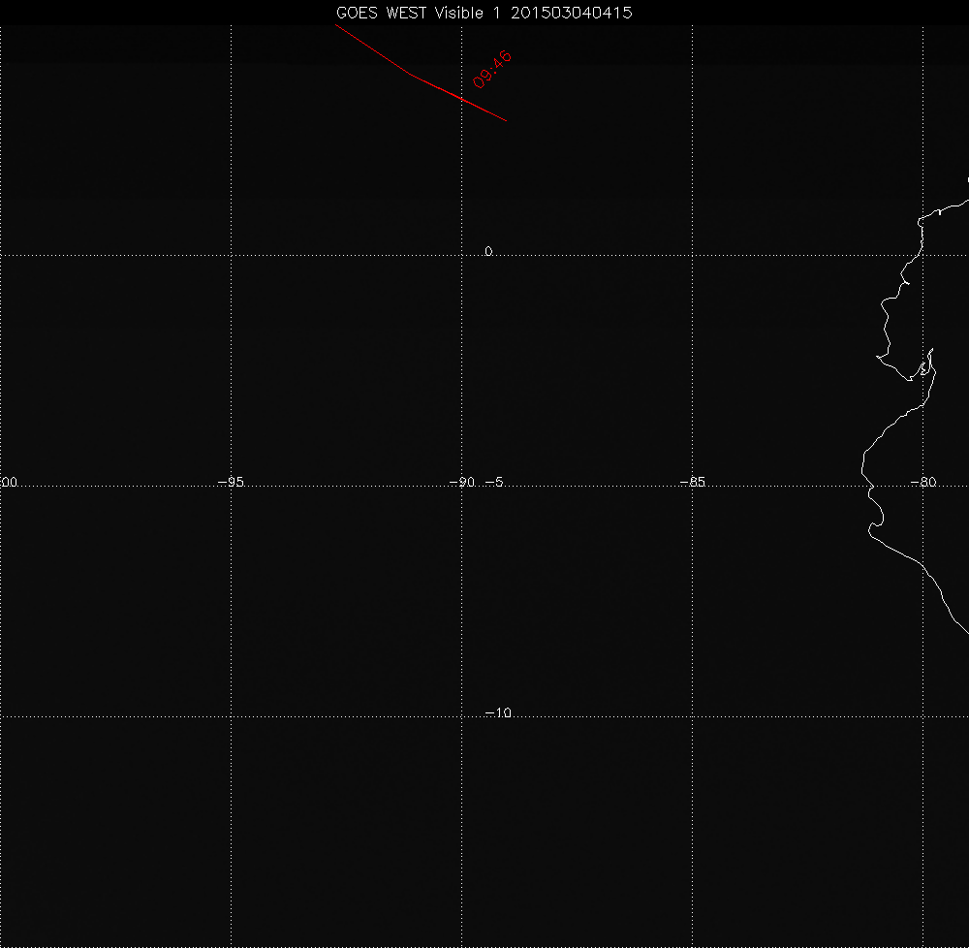Select the "-5" latitude label

(494, 482)
